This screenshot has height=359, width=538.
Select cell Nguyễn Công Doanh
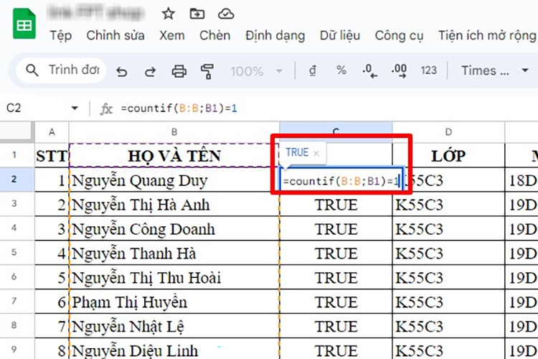click(174, 229)
